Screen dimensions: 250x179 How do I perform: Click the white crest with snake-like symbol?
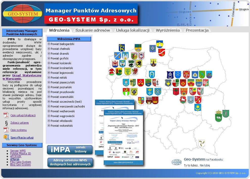click(x=202, y=144)
